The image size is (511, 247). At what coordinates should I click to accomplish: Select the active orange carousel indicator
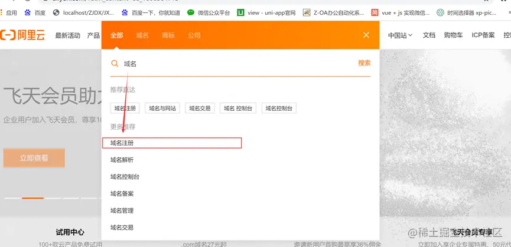click(32, 198)
